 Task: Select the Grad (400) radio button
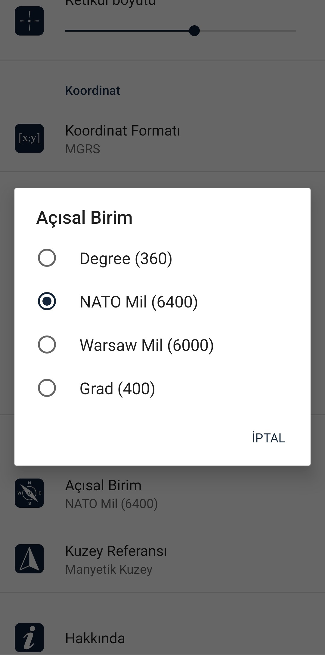point(47,388)
